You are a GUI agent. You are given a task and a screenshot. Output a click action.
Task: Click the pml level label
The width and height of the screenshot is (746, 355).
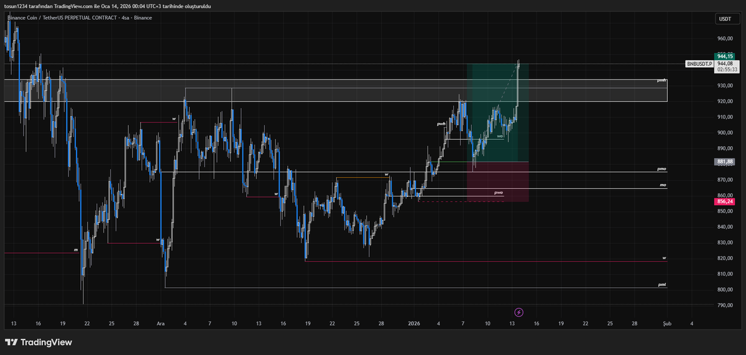[663, 285]
